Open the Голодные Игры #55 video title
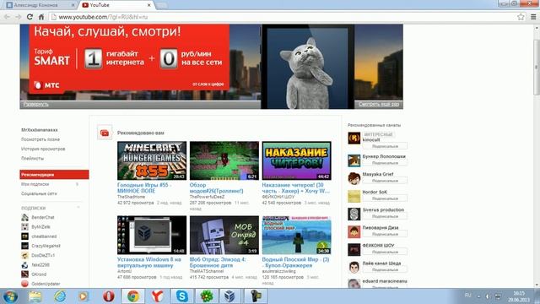The width and height of the screenshot is (540, 304). coord(144,187)
